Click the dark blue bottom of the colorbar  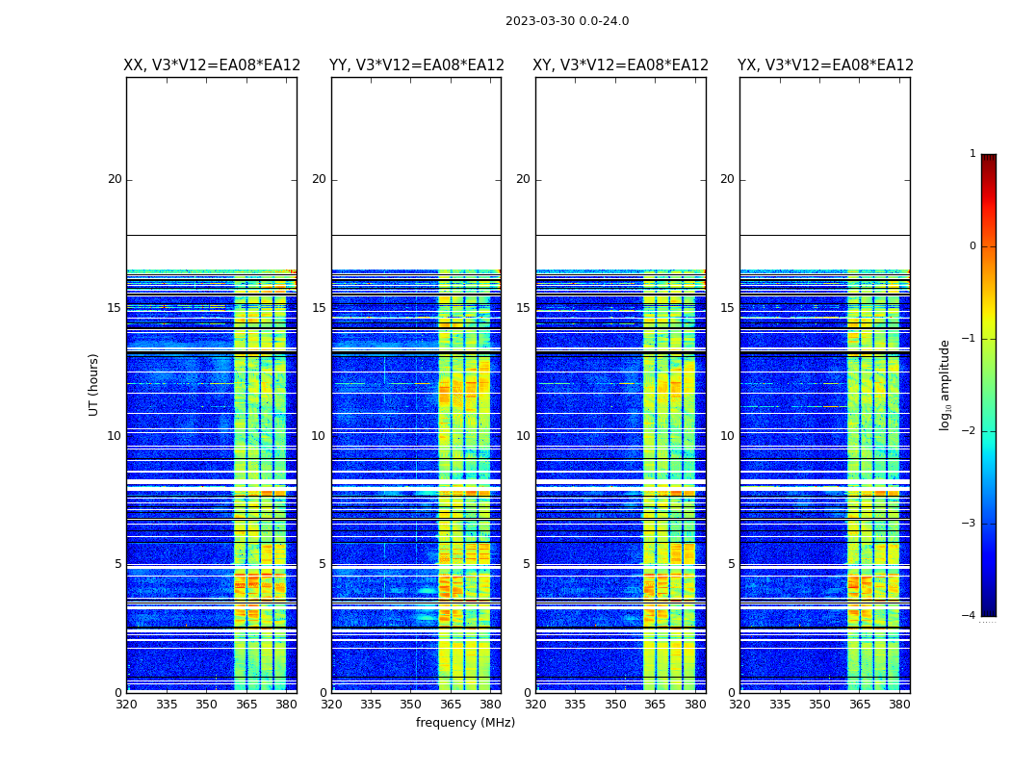988,610
